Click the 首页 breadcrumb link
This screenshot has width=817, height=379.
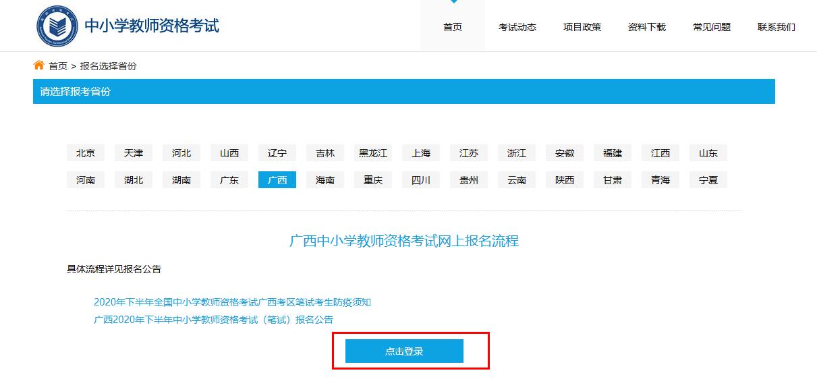[x=58, y=66]
